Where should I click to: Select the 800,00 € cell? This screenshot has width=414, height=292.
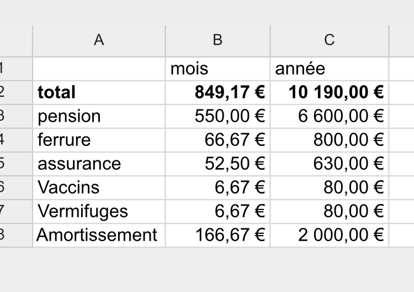tap(329, 140)
